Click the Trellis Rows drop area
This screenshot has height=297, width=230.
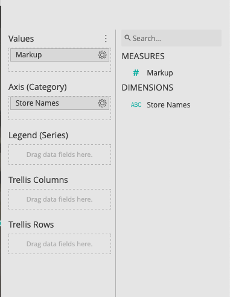point(60,244)
